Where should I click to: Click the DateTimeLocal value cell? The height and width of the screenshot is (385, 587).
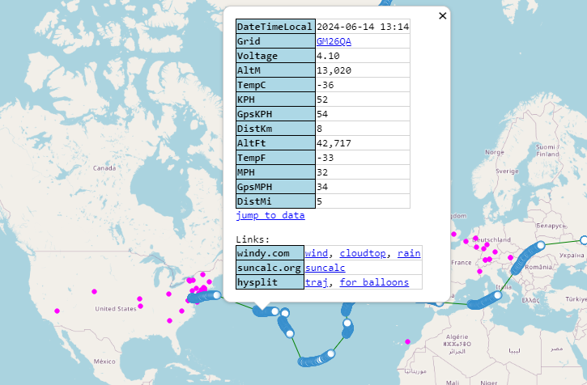pyautogui.click(x=362, y=27)
